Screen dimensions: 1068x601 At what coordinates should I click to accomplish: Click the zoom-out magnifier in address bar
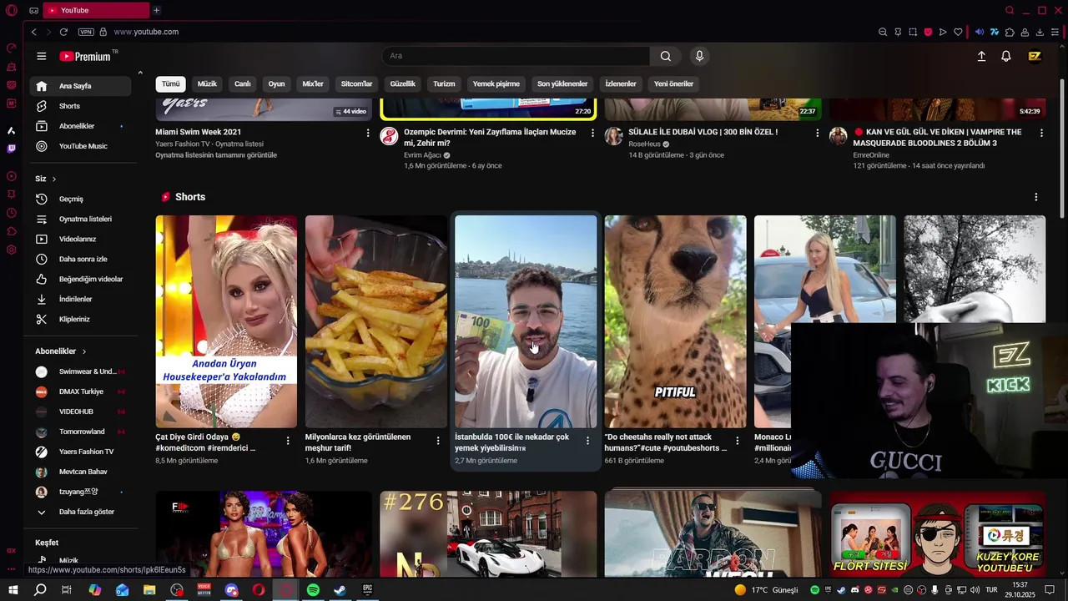pos(883,32)
